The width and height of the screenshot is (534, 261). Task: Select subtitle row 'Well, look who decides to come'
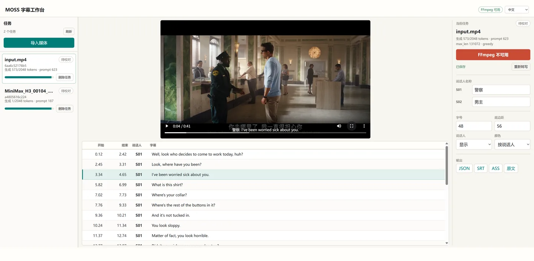[264, 154]
